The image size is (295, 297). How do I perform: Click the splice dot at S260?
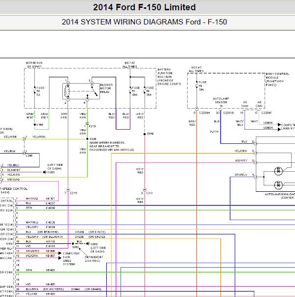pyautogui.click(x=73, y=244)
